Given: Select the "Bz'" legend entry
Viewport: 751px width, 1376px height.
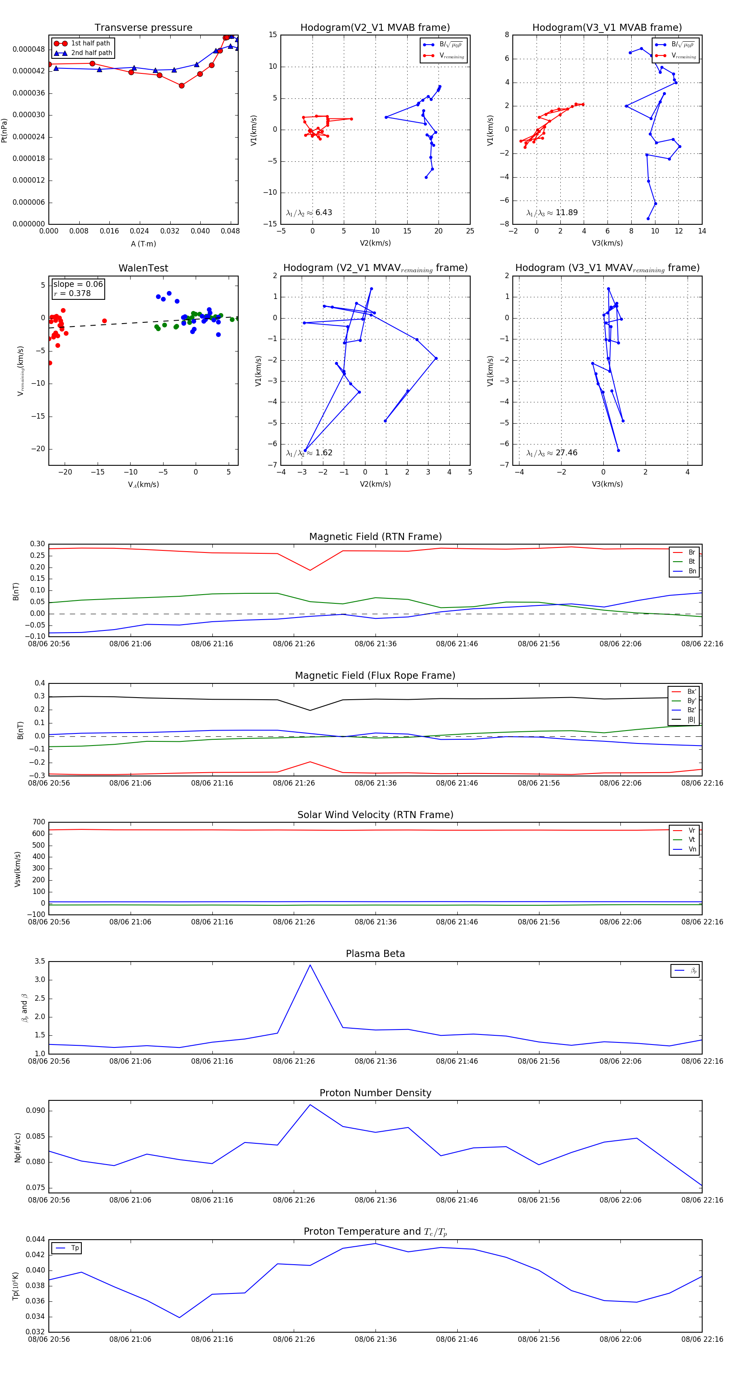Looking at the screenshot, I should coord(684,711).
